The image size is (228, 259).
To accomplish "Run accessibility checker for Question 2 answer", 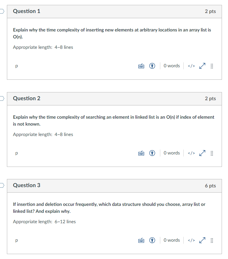I will (x=152, y=153).
